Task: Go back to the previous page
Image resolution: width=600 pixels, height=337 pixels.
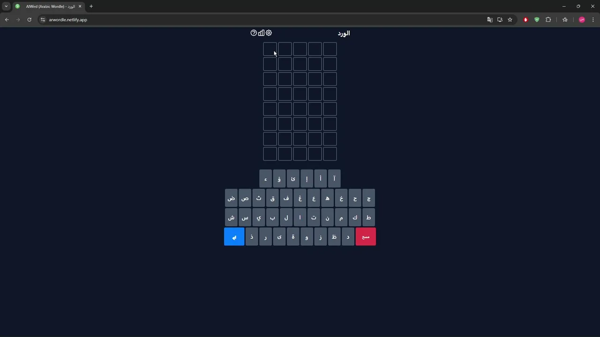Action: tap(7, 20)
